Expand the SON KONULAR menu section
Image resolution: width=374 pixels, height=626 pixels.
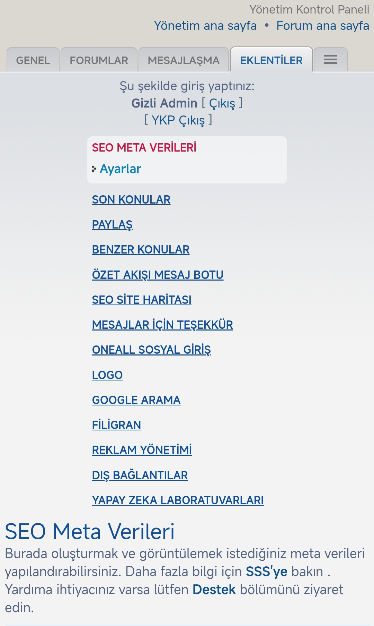131,200
